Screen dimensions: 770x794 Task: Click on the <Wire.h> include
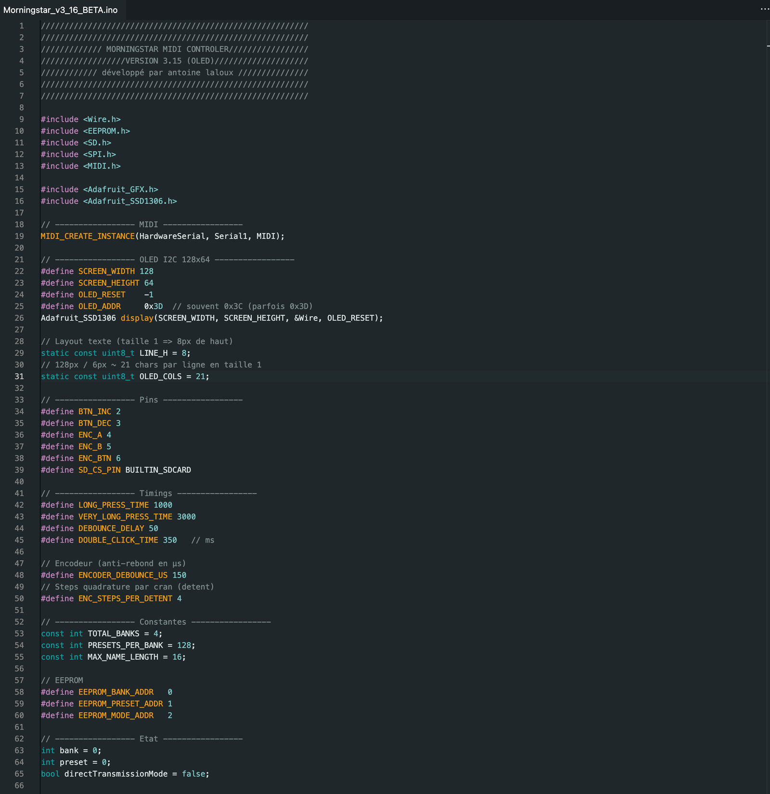point(102,119)
